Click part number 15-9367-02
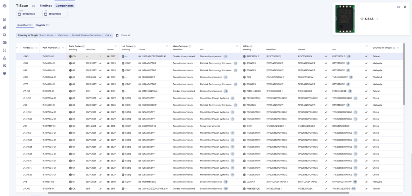Screen dimensions: 412x196 48,182
